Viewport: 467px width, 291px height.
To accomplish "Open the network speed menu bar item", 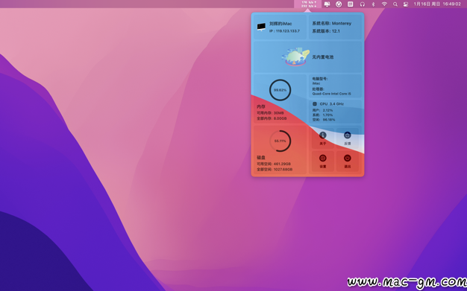I will (x=307, y=4).
